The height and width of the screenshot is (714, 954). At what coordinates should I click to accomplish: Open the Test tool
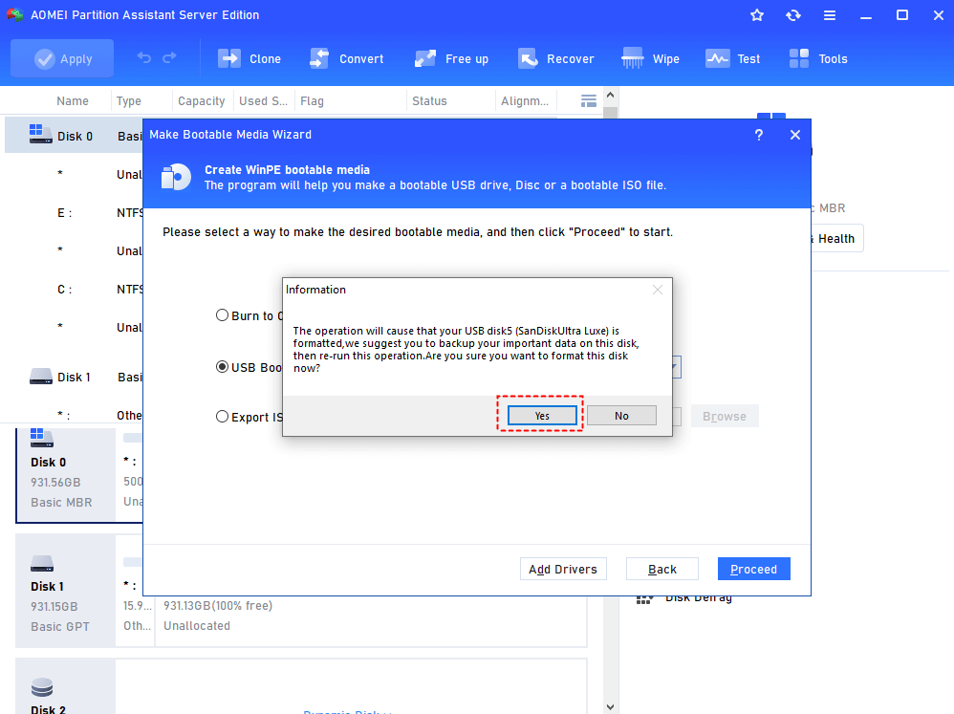(x=733, y=58)
